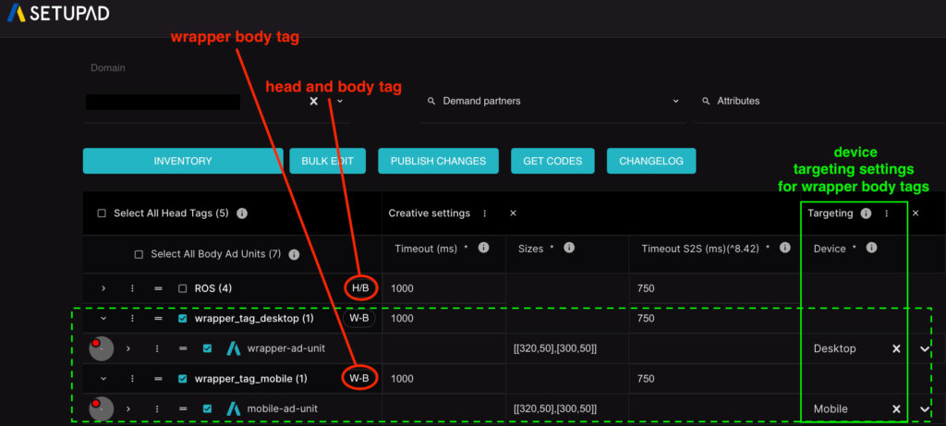The width and height of the screenshot is (946, 426).
Task: Click the W-B badge on wrapper_tag_desktop row
Action: coord(359,319)
